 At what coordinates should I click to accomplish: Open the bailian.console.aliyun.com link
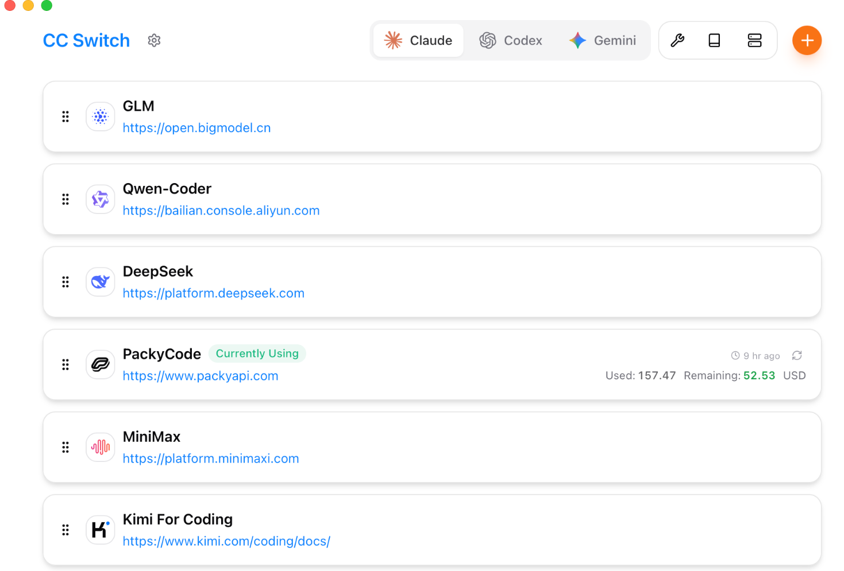(221, 211)
